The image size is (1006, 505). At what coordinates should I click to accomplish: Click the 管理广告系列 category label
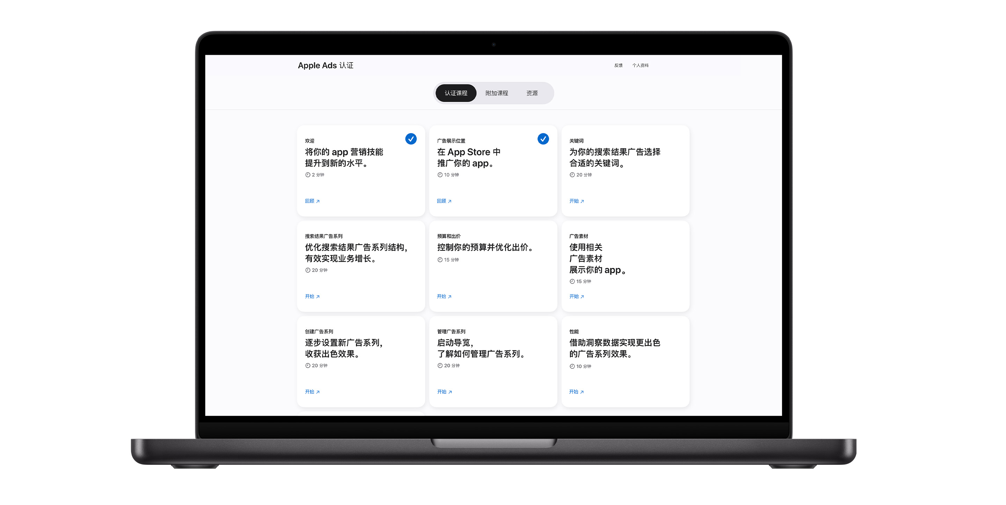pos(451,331)
